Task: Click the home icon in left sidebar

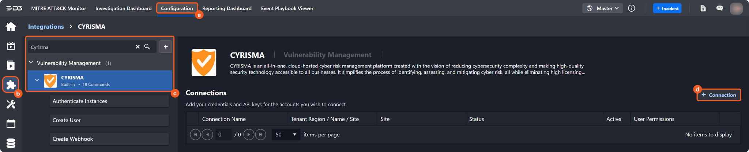Action: point(11,27)
